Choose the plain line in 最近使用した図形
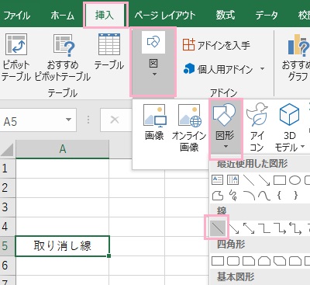Screen dimensions: 310x285 [x=249, y=180]
